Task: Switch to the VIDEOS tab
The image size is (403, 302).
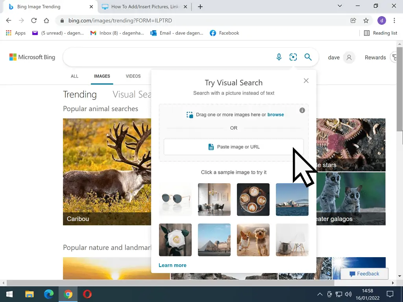Action: click(x=133, y=76)
